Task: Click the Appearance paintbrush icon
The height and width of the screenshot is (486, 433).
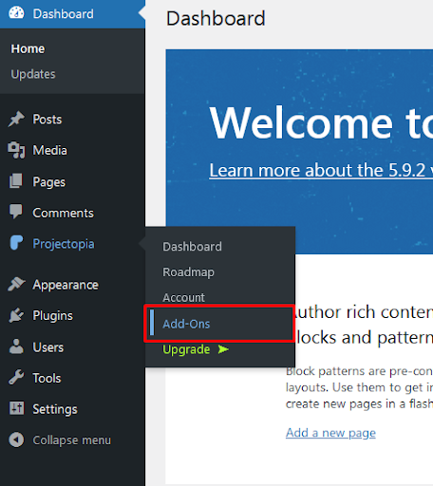Action: [x=16, y=284]
